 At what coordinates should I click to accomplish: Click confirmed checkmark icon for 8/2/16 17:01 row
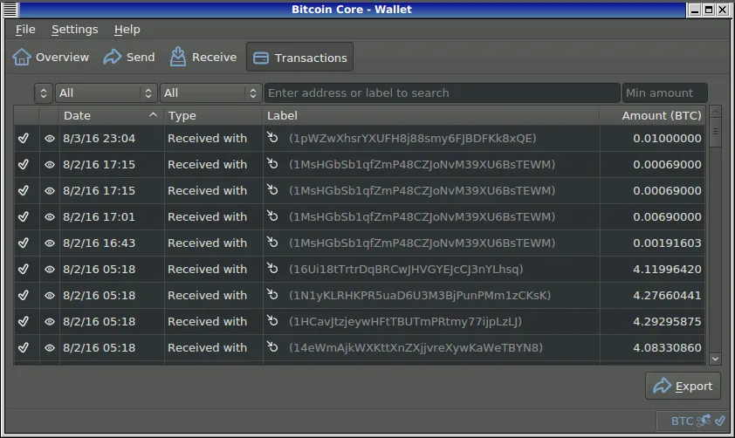(x=24, y=217)
